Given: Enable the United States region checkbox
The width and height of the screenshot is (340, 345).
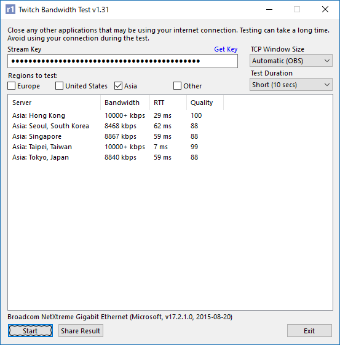Looking at the screenshot, I should pos(59,85).
